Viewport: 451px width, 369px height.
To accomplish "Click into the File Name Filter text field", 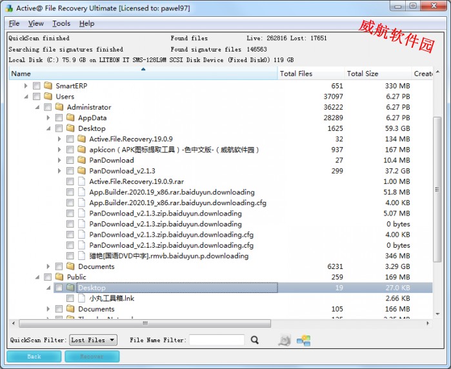I will [217, 340].
